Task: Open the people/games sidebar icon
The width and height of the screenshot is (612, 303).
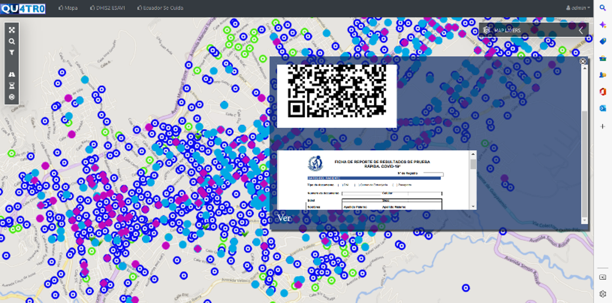Action: 603,75
